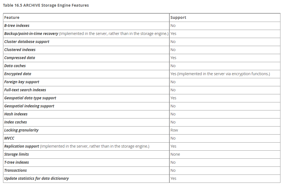The height and width of the screenshot is (187, 286).
Task: Click the 'Full-text search indexes' feature text
Action: pyautogui.click(x=25, y=90)
